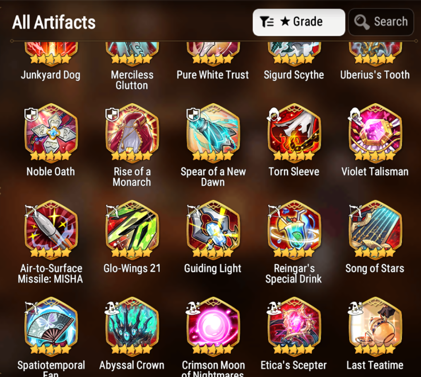The height and width of the screenshot is (377, 421).
Task: Select the Uberius's Tooth artifact thumbnail
Action: pyautogui.click(x=375, y=54)
